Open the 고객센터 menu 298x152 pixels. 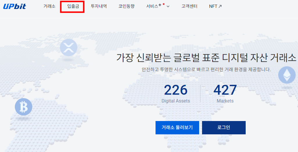pyautogui.click(x=189, y=6)
